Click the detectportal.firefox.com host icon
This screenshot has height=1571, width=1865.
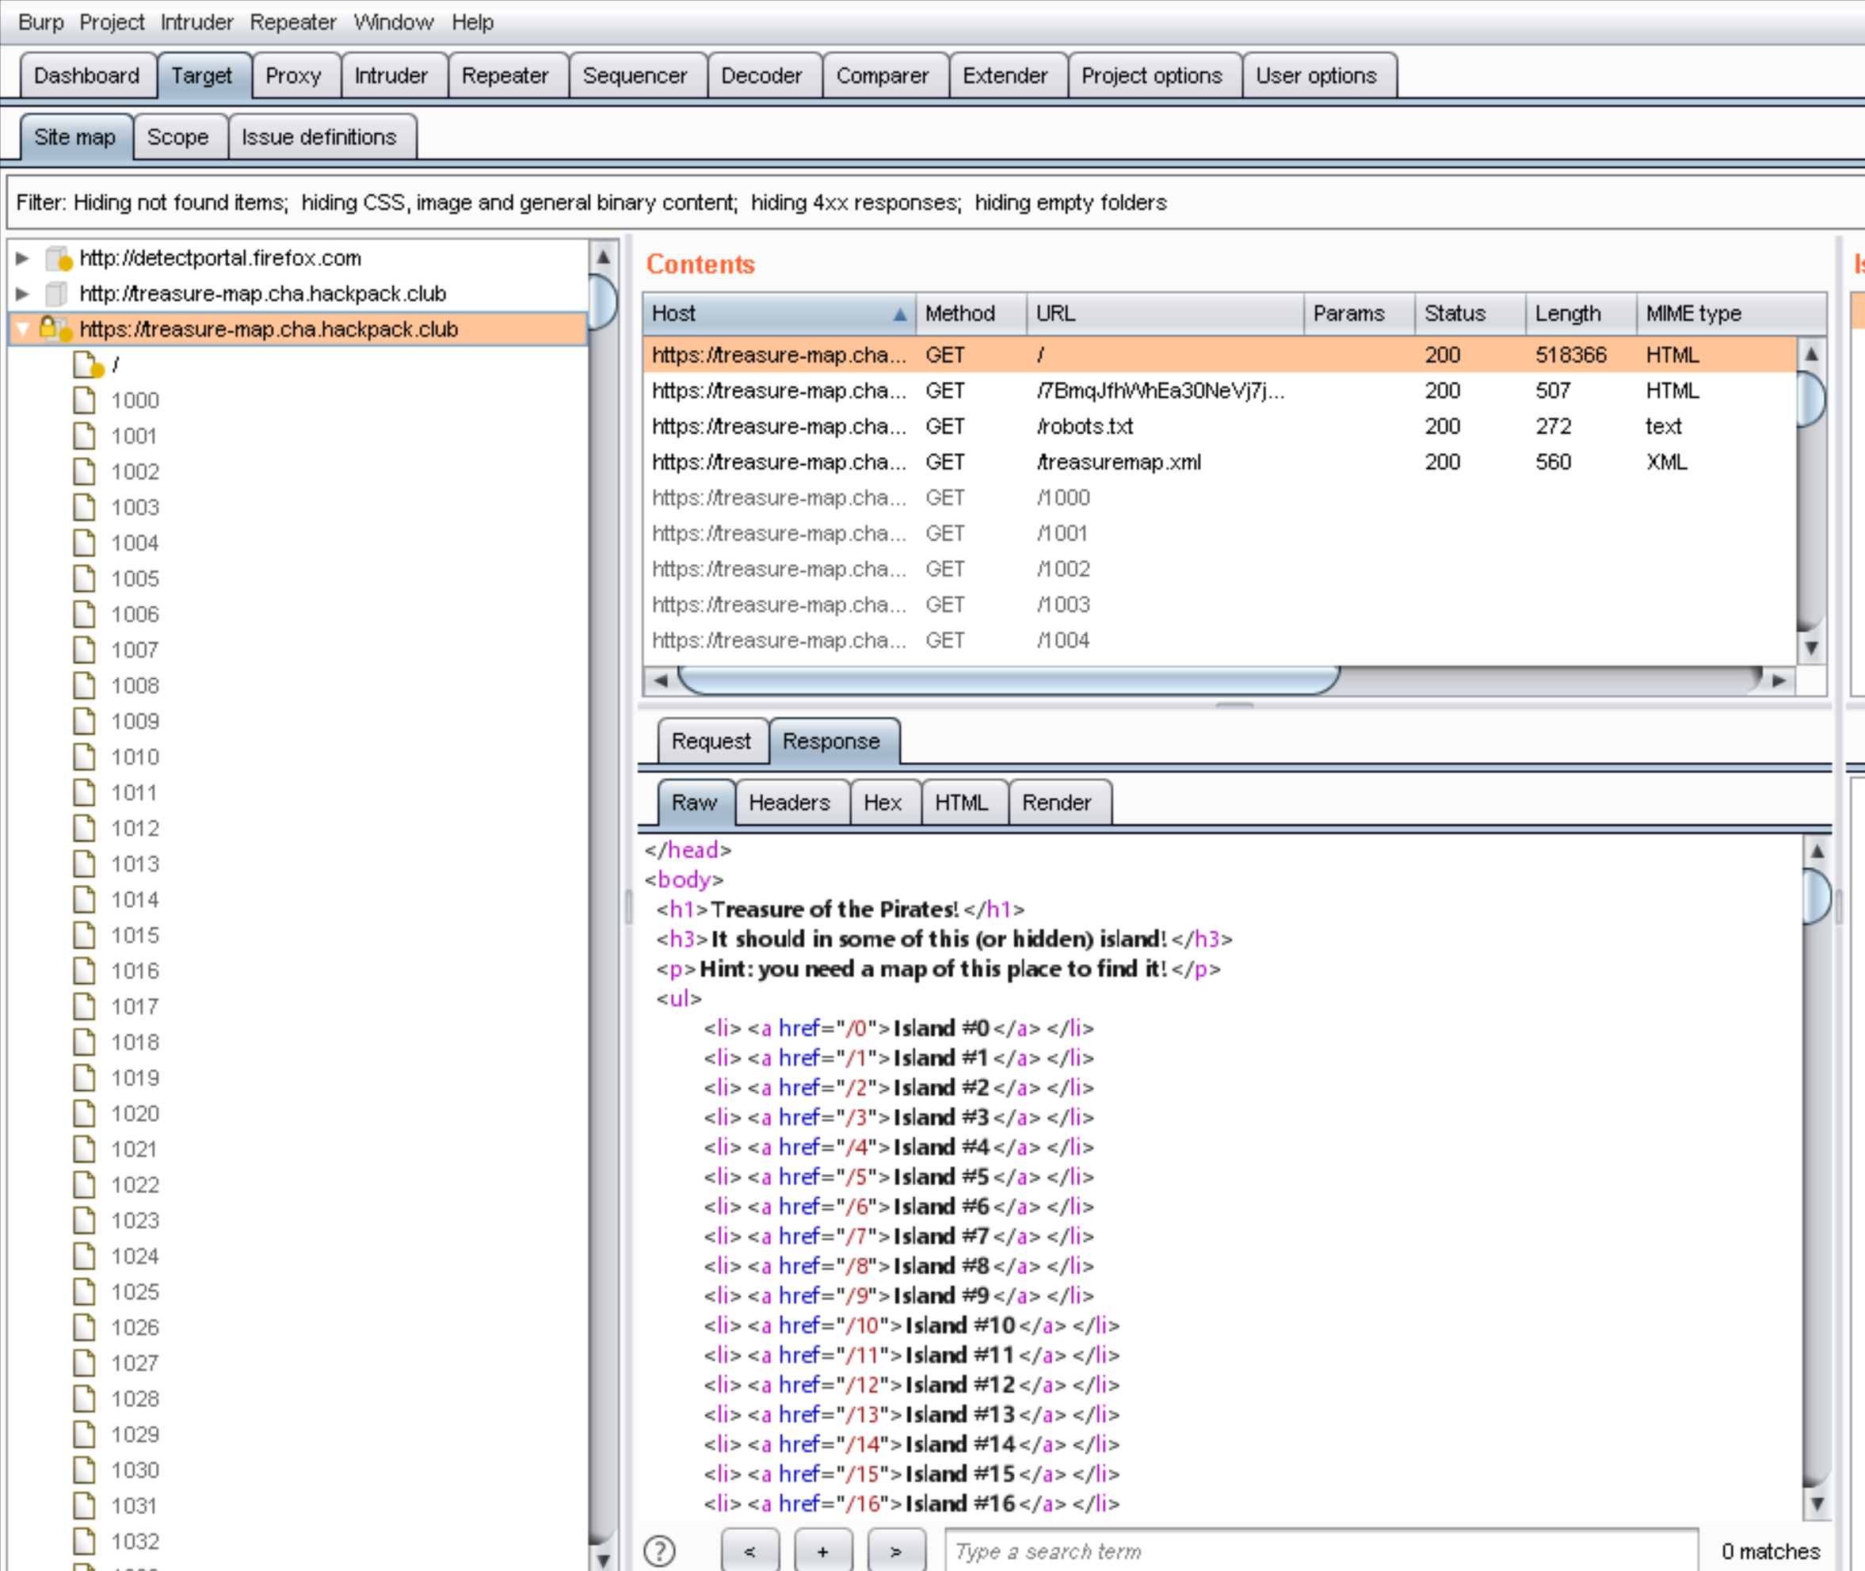[x=57, y=257]
